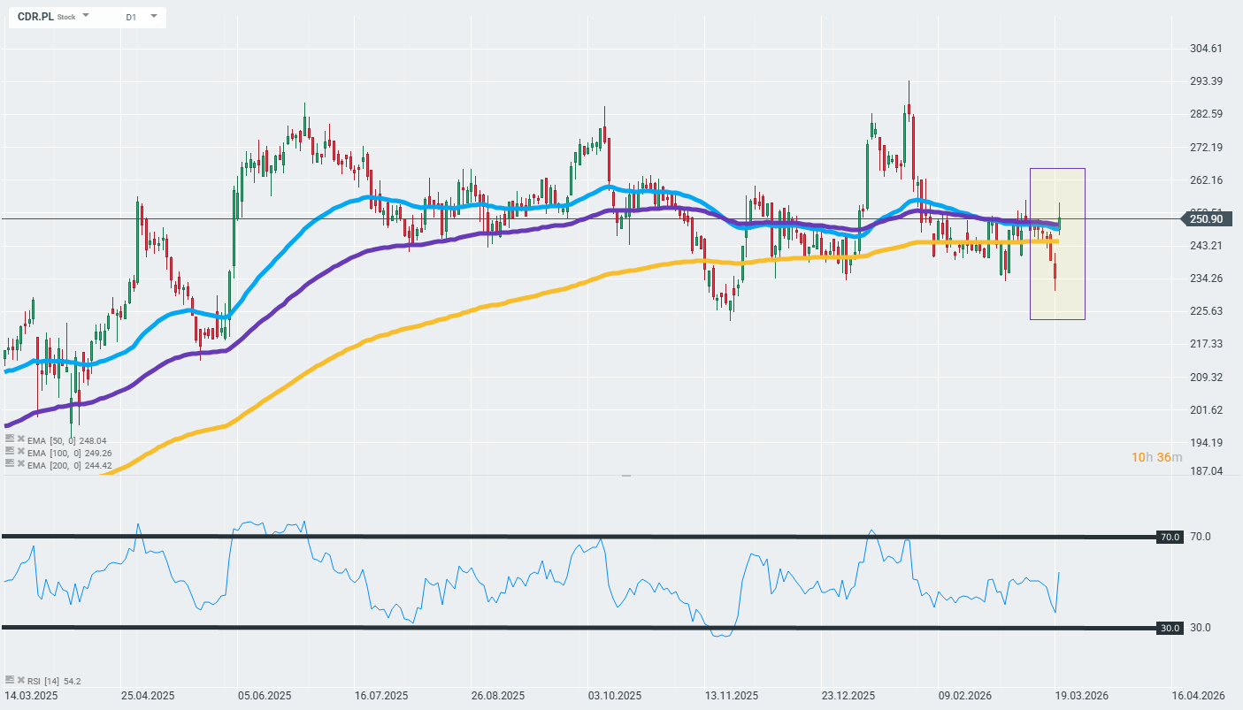The width and height of the screenshot is (1243, 710).
Task: Click the 10h 36m candle countdown timer
Action: (x=1156, y=457)
